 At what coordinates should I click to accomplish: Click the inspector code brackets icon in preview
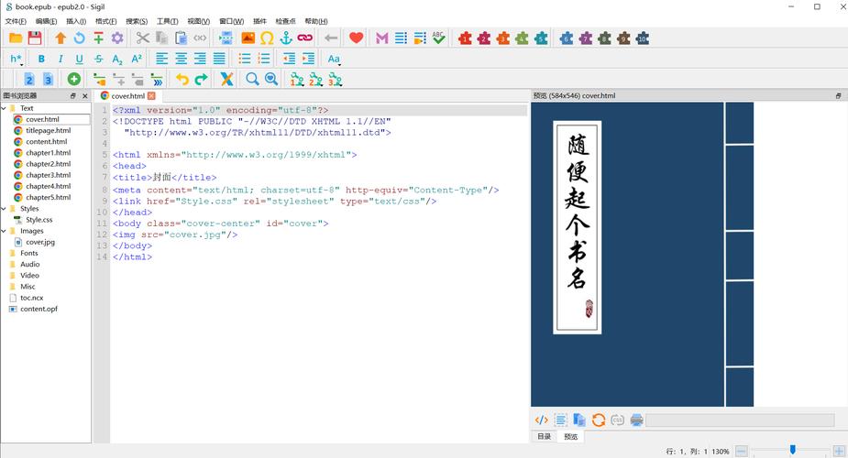pyautogui.click(x=542, y=420)
